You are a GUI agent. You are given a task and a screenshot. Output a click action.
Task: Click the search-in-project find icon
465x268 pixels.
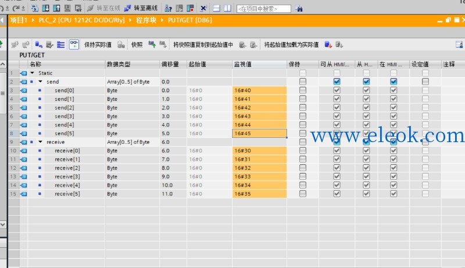click(x=299, y=9)
